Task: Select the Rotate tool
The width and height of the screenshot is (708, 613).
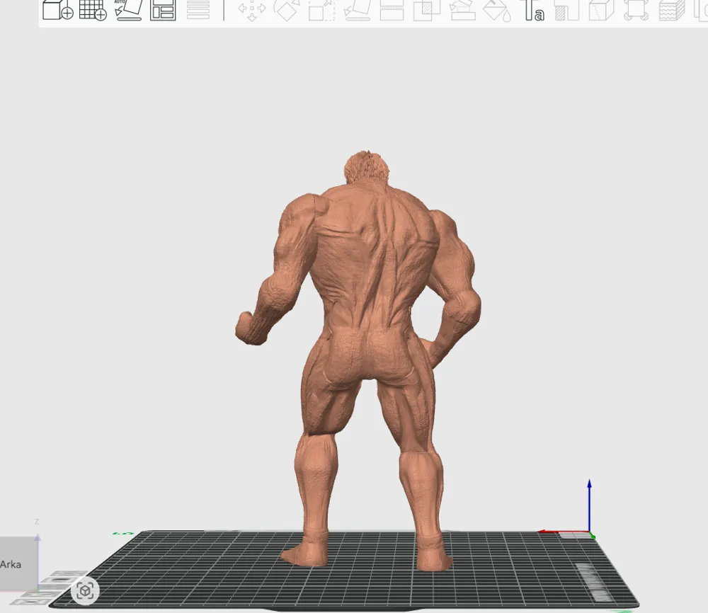Action: click(x=287, y=10)
